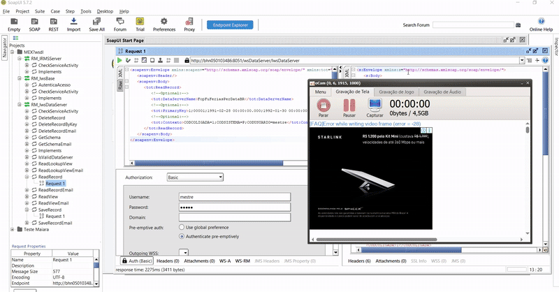Click the Capturar screen icon in oCam
This screenshot has width=559, height=292.
click(x=375, y=105)
